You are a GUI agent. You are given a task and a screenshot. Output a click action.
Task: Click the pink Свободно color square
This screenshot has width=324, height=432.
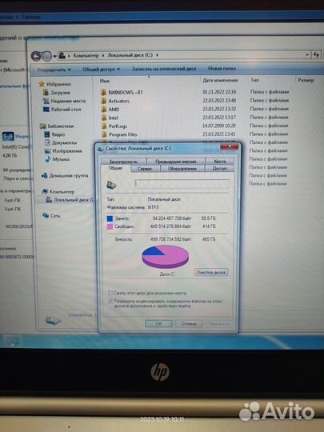[x=110, y=226]
